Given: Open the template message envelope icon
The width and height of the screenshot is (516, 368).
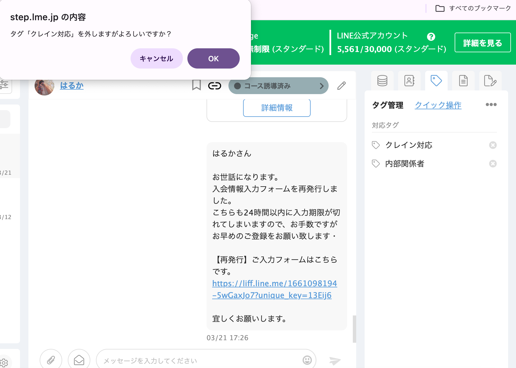Looking at the screenshot, I should (79, 360).
